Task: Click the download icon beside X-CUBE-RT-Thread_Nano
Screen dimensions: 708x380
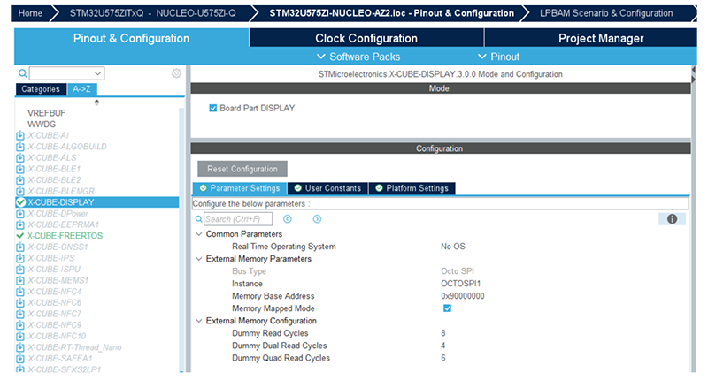Action: point(19,347)
